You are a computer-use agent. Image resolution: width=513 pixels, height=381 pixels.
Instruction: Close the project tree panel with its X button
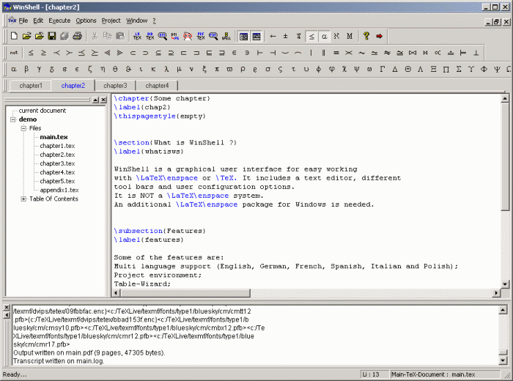103,100
